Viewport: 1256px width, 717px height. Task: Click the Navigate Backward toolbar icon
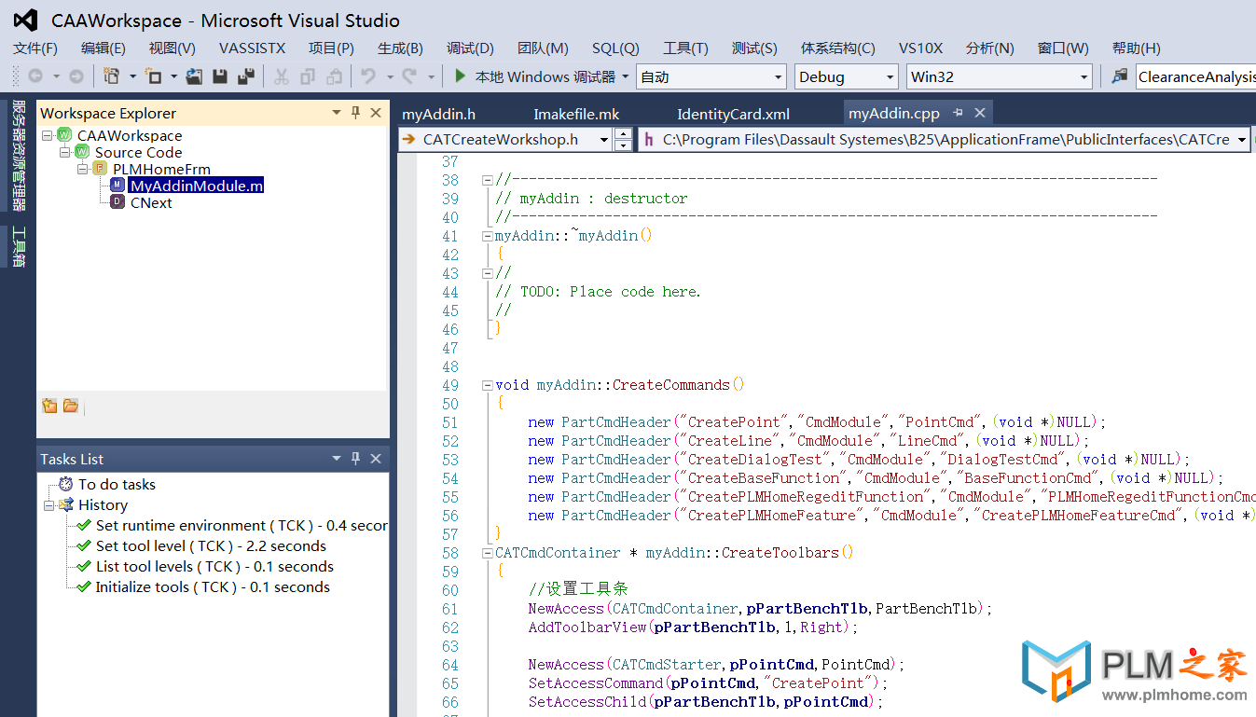coord(35,76)
